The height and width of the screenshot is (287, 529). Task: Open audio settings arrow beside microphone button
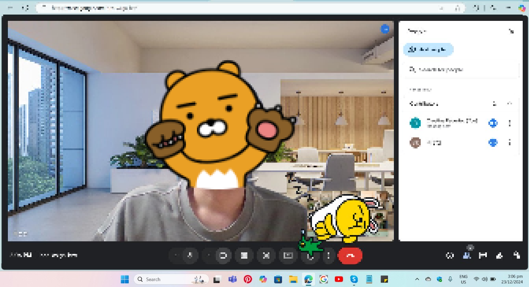point(176,256)
